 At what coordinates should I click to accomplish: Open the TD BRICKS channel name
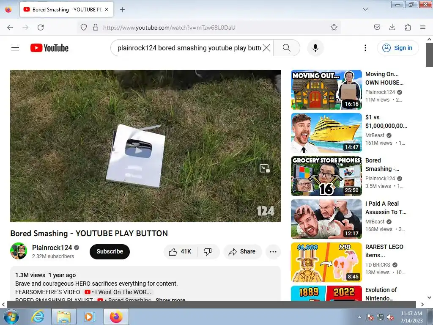(x=378, y=265)
